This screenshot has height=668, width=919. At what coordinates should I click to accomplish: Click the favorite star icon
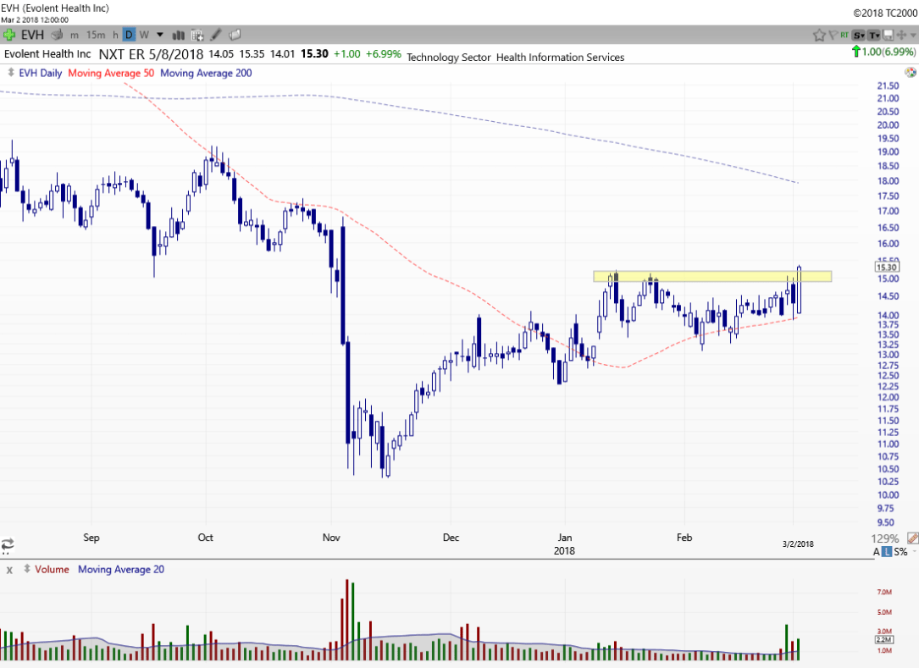coord(819,35)
